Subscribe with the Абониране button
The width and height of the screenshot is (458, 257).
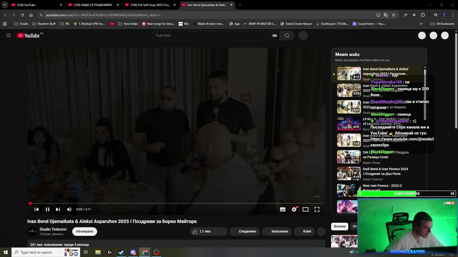84,231
